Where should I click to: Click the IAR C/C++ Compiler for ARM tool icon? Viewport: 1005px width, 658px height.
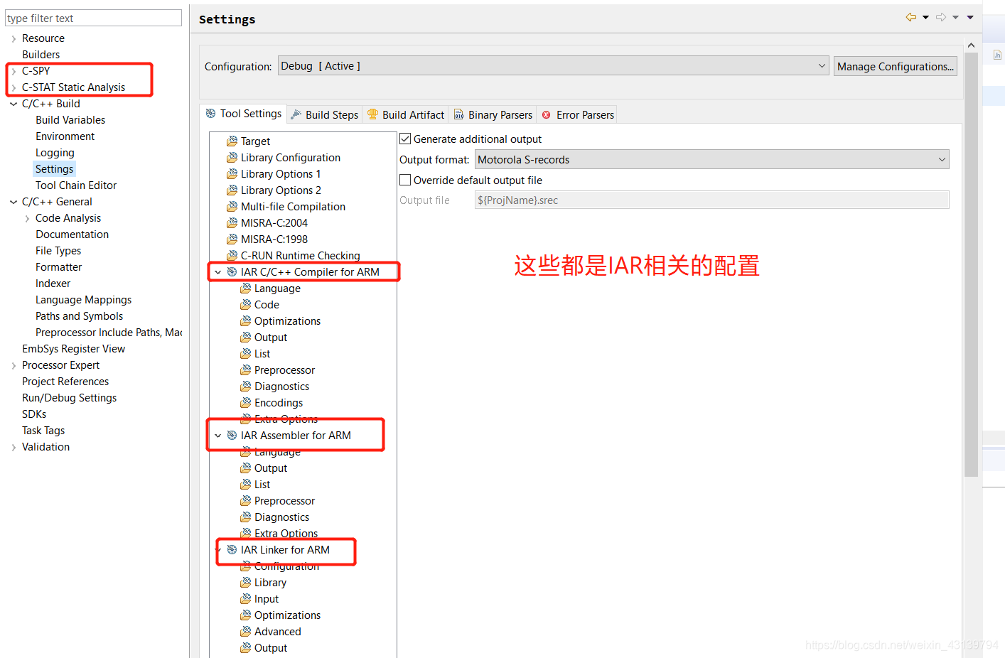(x=232, y=272)
